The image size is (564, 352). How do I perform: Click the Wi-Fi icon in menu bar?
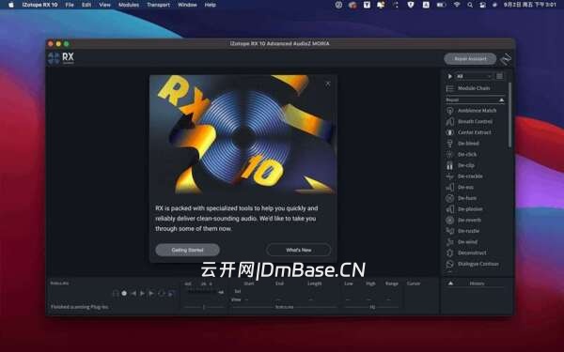point(457,5)
